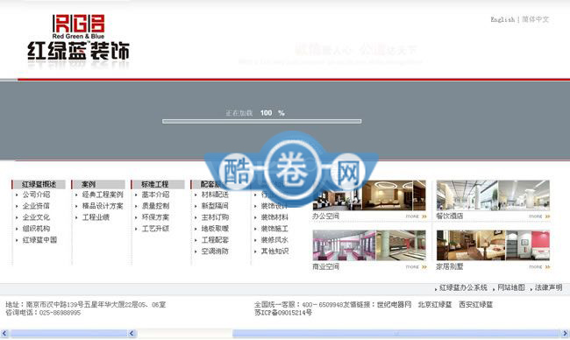Click 办公空间 caption text
This screenshot has height=340, width=570.
325,216
